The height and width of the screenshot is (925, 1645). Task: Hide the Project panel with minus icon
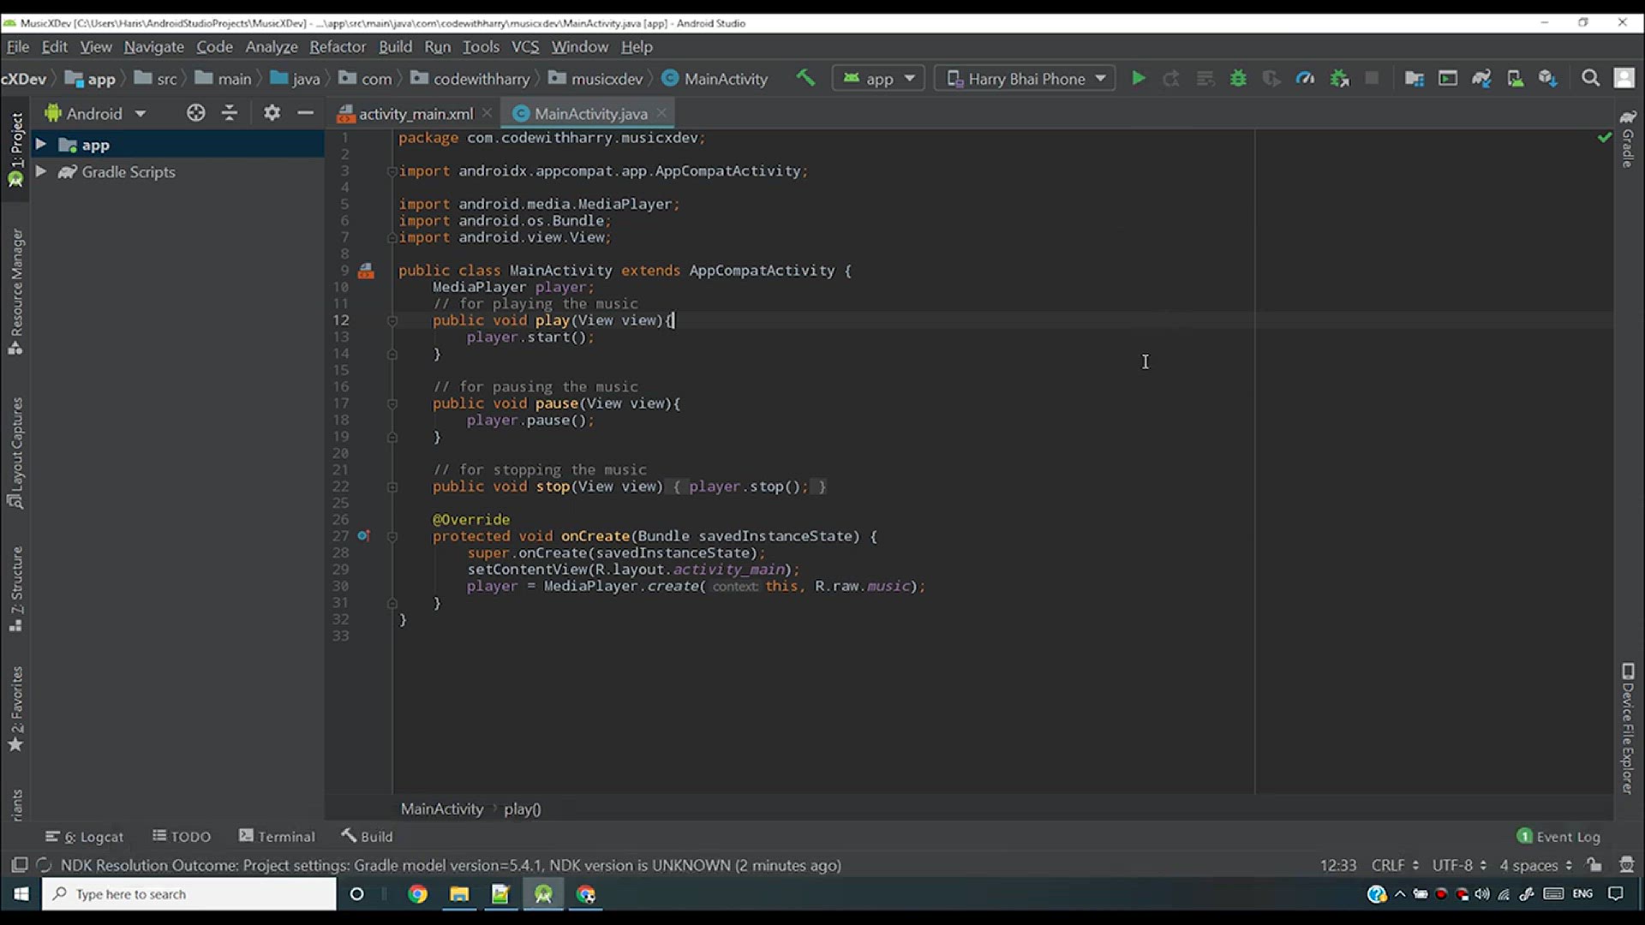tap(305, 113)
